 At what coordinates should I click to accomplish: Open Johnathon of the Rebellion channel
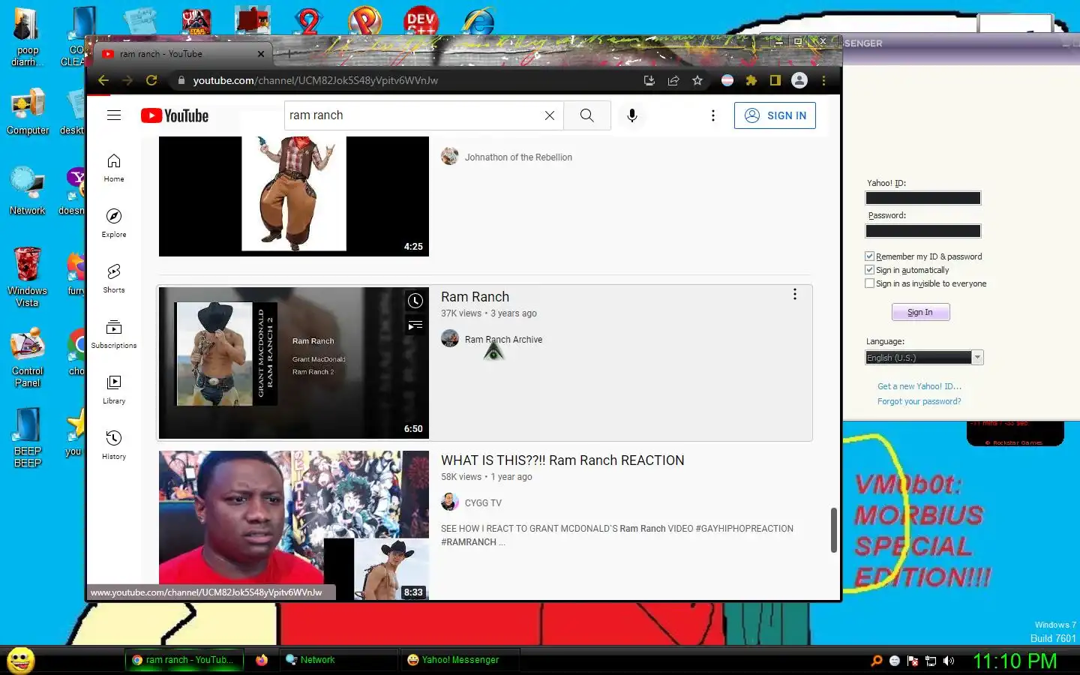(x=518, y=157)
